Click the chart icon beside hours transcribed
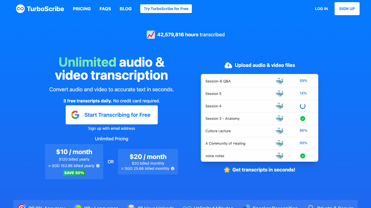The height and width of the screenshot is (208, 371). pyautogui.click(x=151, y=35)
